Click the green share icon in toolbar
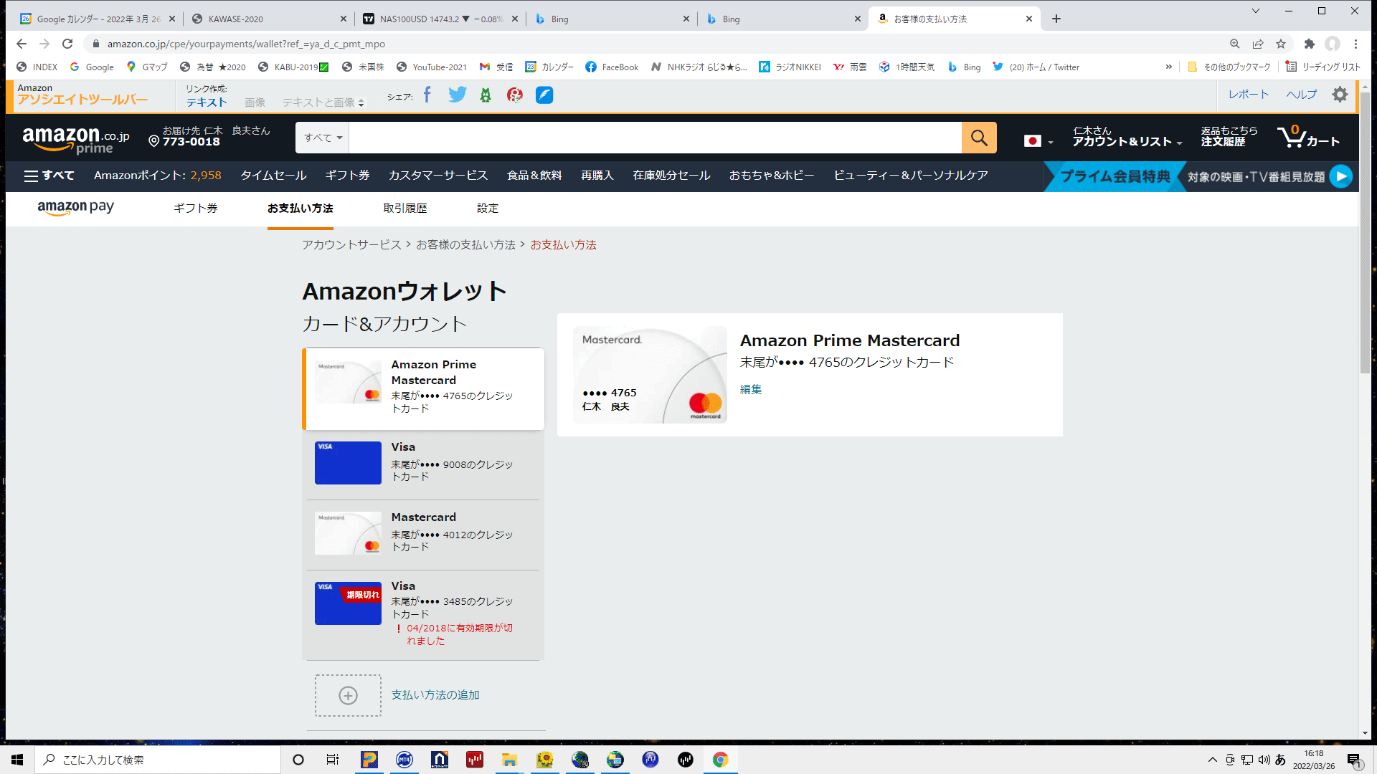 click(486, 95)
